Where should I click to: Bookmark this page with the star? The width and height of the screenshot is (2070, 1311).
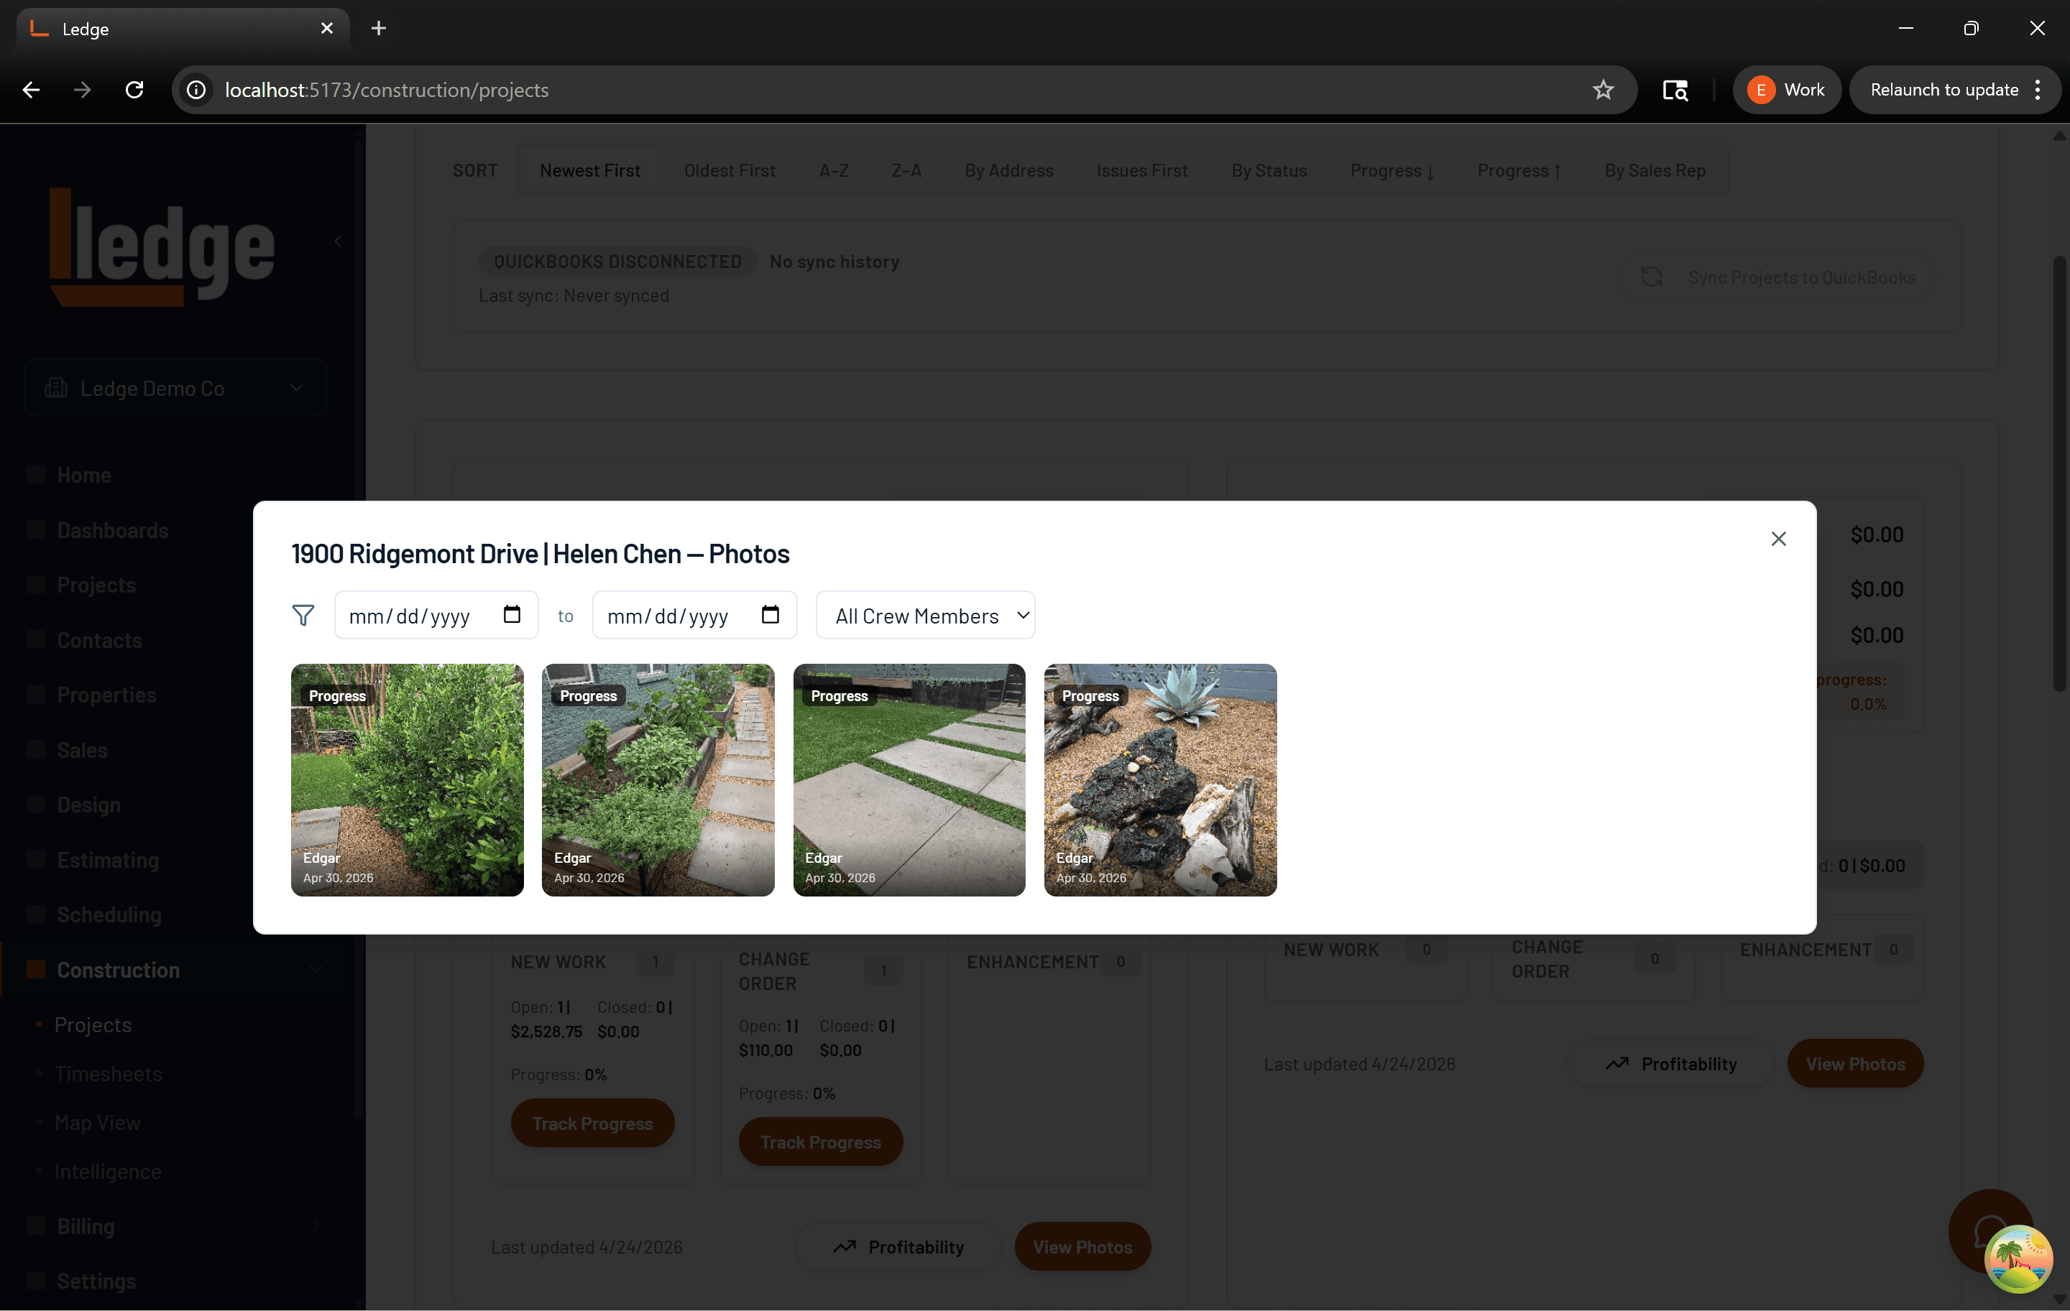click(1602, 91)
